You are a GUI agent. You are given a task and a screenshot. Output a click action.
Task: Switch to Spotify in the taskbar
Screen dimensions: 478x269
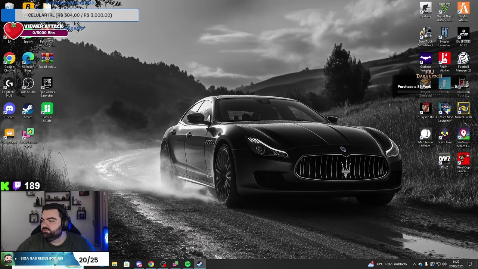pyautogui.click(x=187, y=264)
